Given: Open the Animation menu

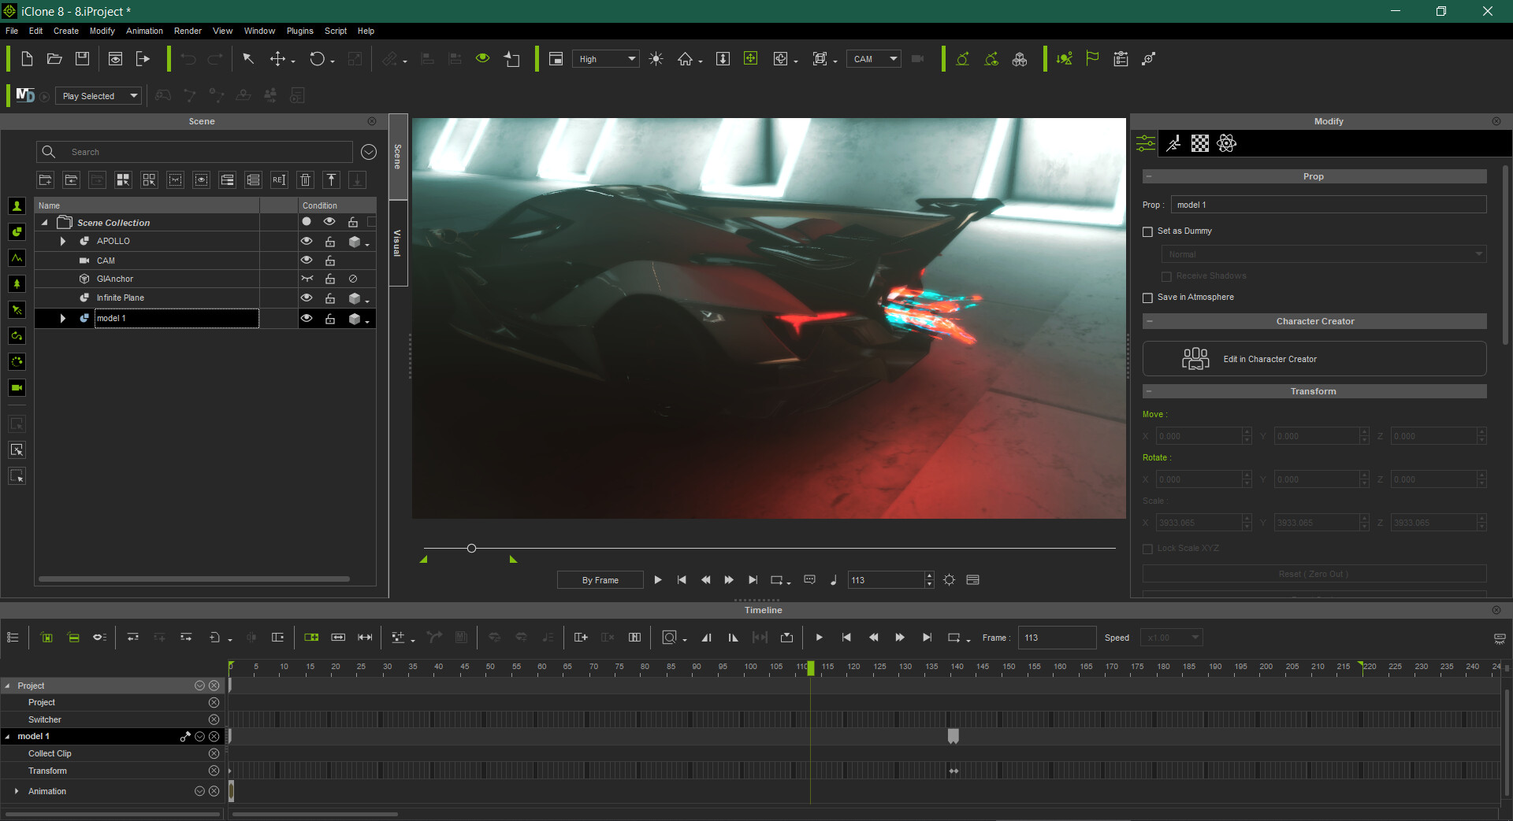Looking at the screenshot, I should [144, 31].
